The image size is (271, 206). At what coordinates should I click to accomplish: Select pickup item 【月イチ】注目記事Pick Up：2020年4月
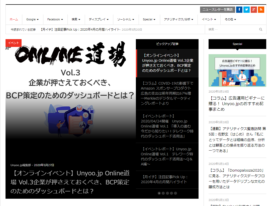point(167,180)
